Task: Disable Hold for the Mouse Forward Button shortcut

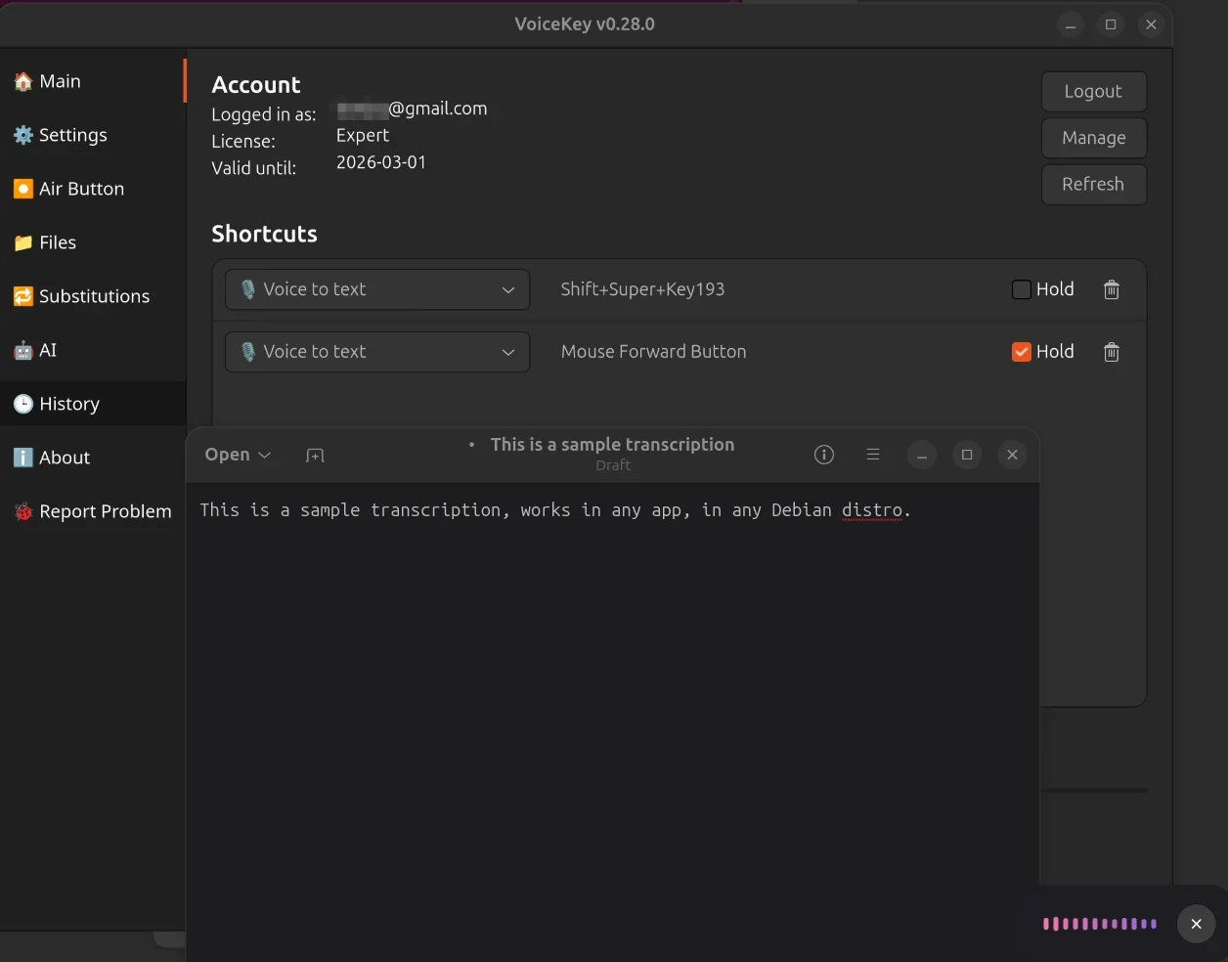Action: (1021, 351)
